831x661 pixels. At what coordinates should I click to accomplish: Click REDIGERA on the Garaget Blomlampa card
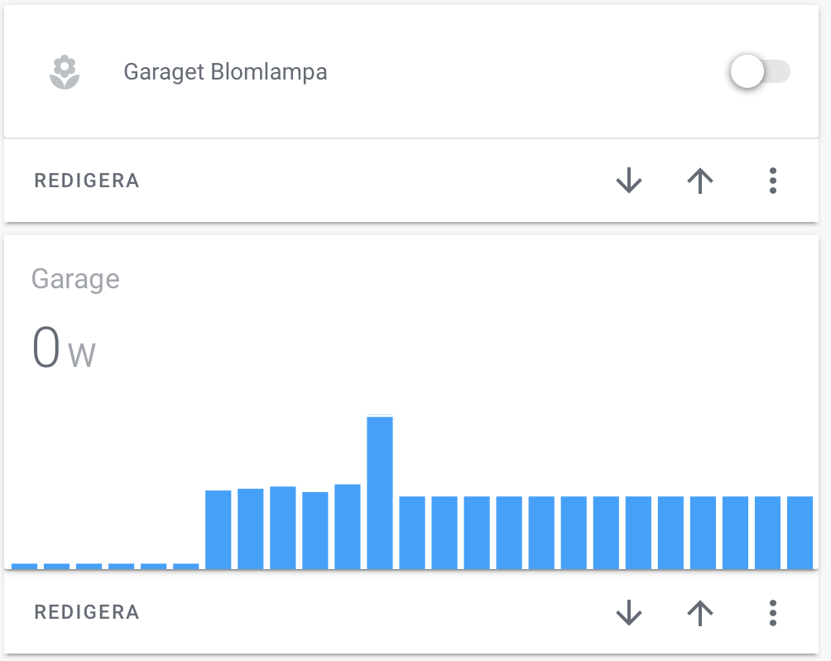[86, 181]
